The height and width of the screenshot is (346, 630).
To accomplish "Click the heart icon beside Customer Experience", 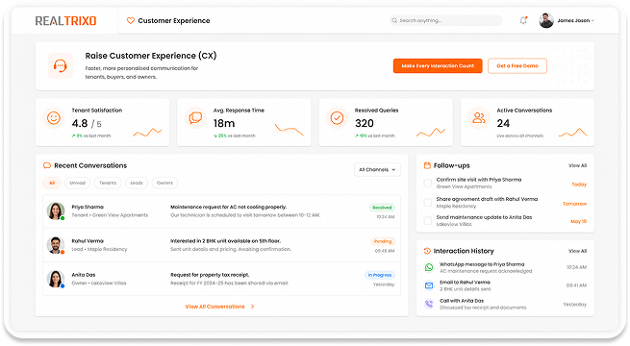I will point(130,20).
